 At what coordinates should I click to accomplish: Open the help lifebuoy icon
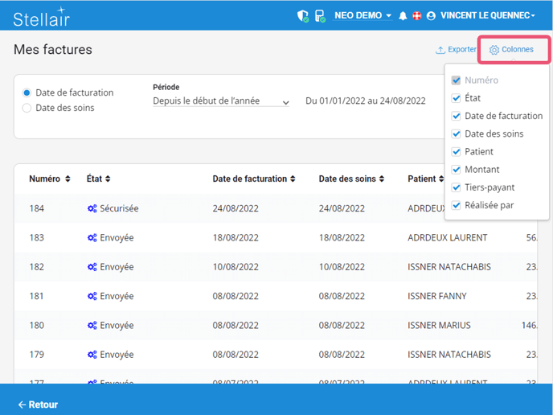pos(416,16)
